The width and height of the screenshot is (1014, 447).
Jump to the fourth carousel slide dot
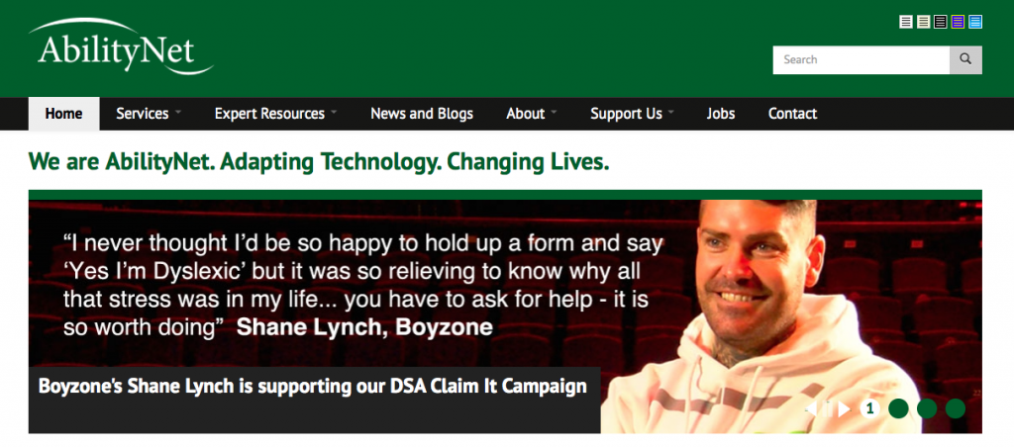click(x=956, y=408)
